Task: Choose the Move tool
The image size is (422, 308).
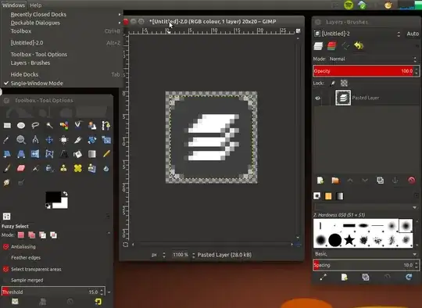Action: (49, 140)
